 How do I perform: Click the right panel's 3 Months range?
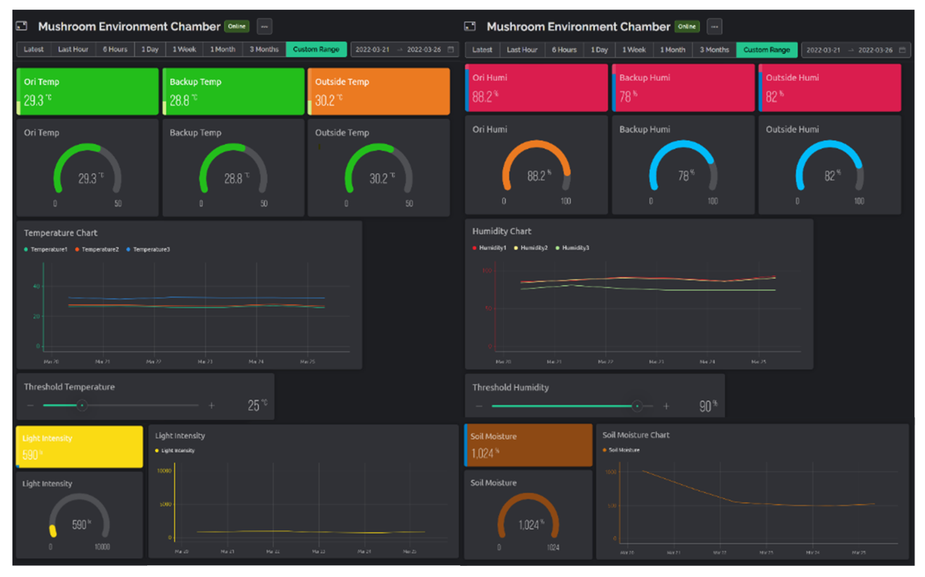pyautogui.click(x=714, y=50)
